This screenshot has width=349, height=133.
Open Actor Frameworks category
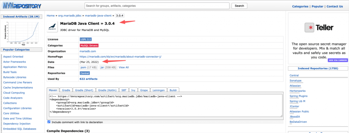pyautogui.click(x=14, y=62)
